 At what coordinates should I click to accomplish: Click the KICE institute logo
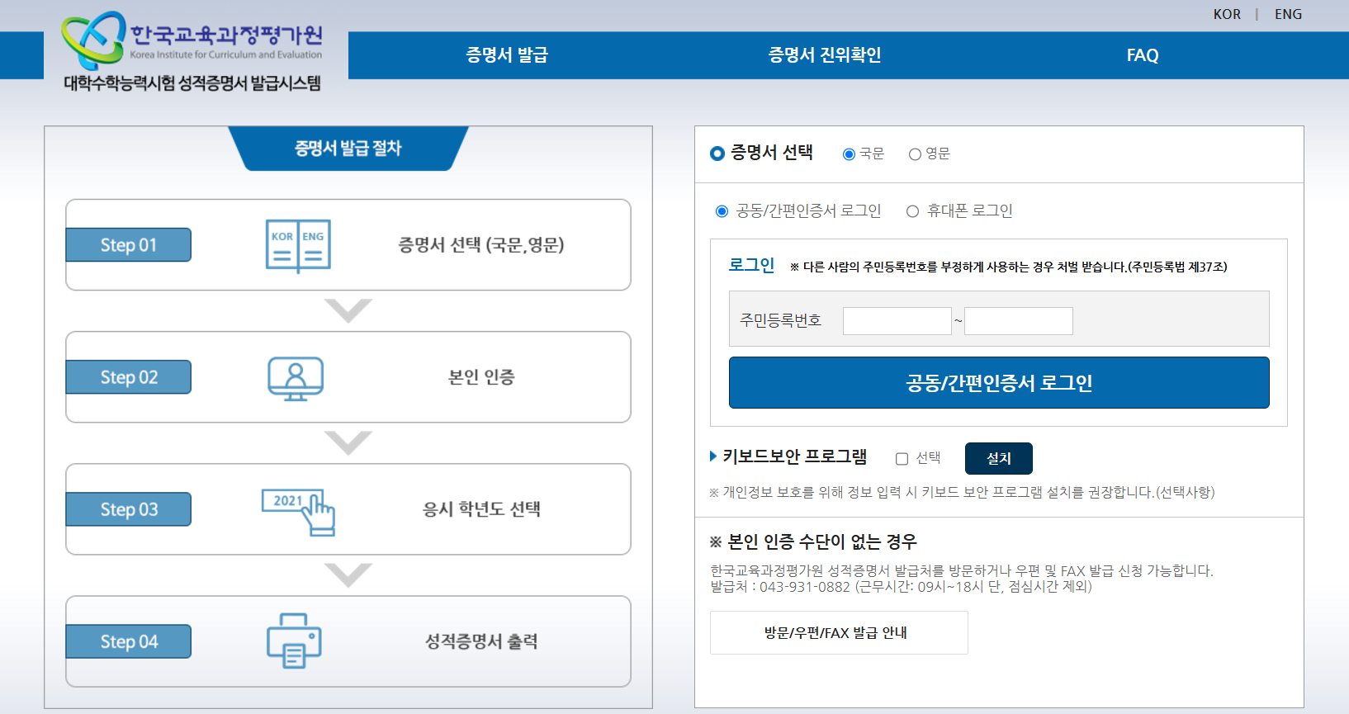[192, 40]
